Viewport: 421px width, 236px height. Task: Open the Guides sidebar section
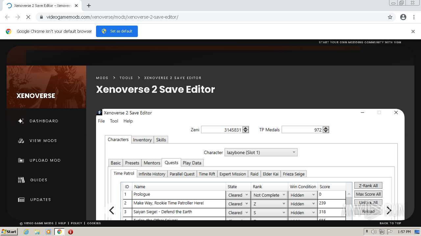pyautogui.click(x=33, y=180)
